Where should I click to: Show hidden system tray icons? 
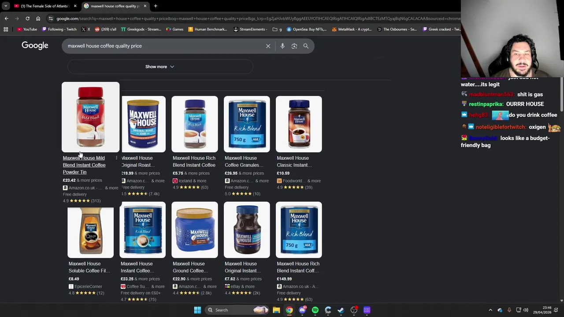coord(490,310)
